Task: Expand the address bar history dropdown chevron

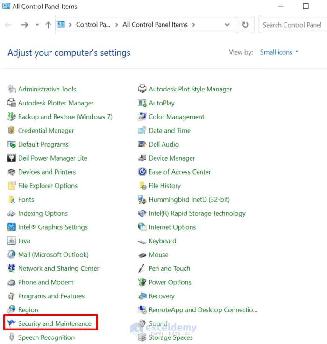Action: pos(227,25)
